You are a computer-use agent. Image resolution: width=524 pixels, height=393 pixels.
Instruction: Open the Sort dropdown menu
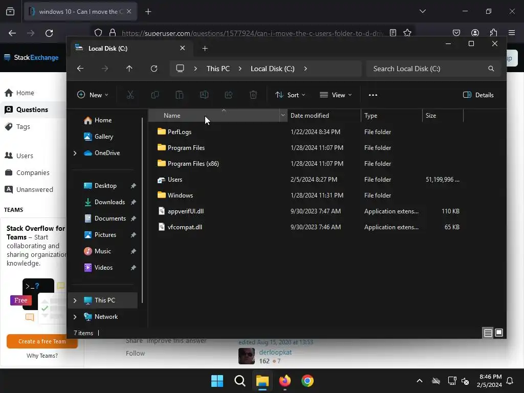[290, 95]
